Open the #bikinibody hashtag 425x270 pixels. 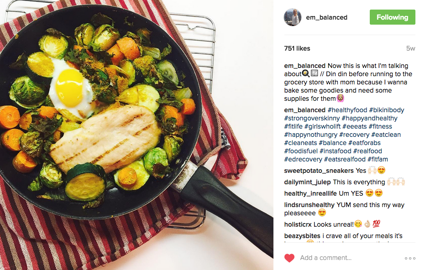click(x=387, y=110)
